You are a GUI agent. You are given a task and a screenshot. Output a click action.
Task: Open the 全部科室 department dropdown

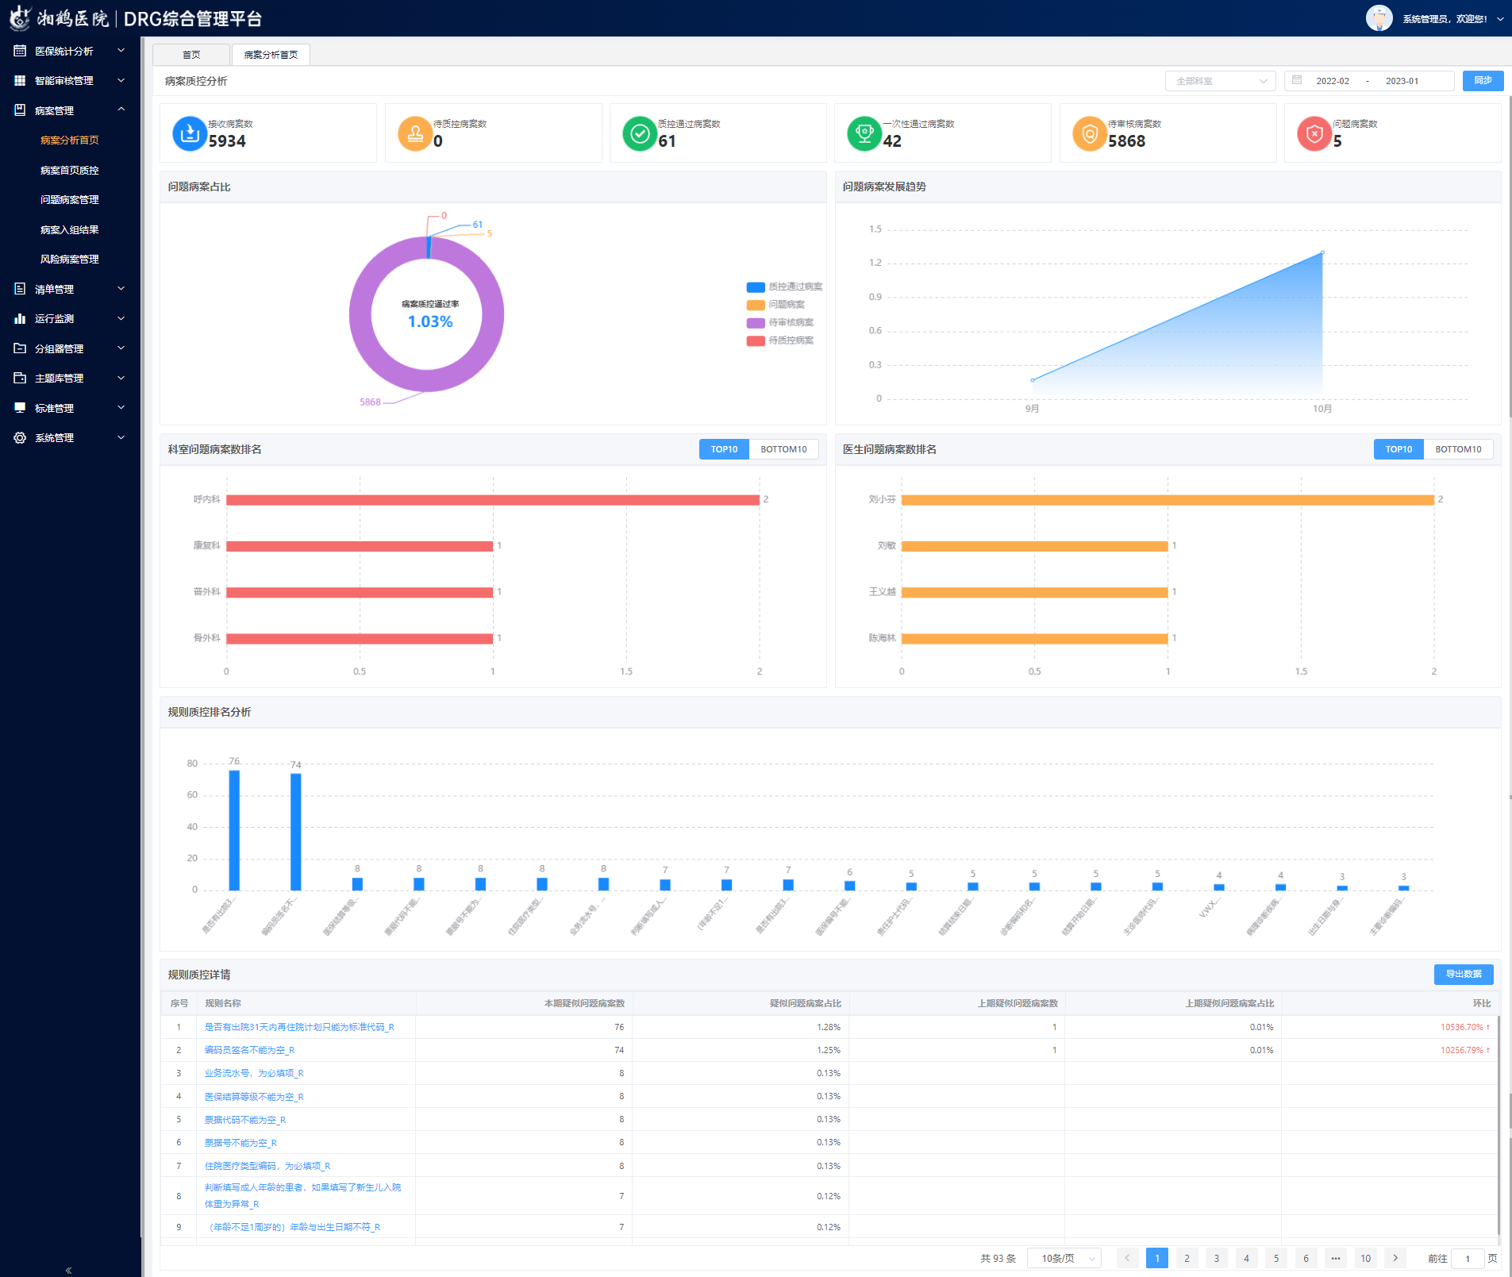tap(1220, 81)
